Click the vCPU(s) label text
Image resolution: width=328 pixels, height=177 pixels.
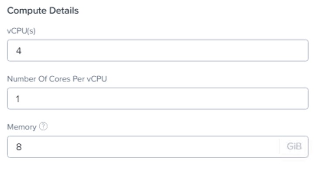tap(21, 31)
